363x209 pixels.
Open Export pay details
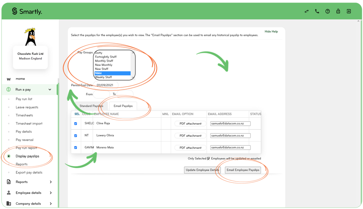pos(29,172)
